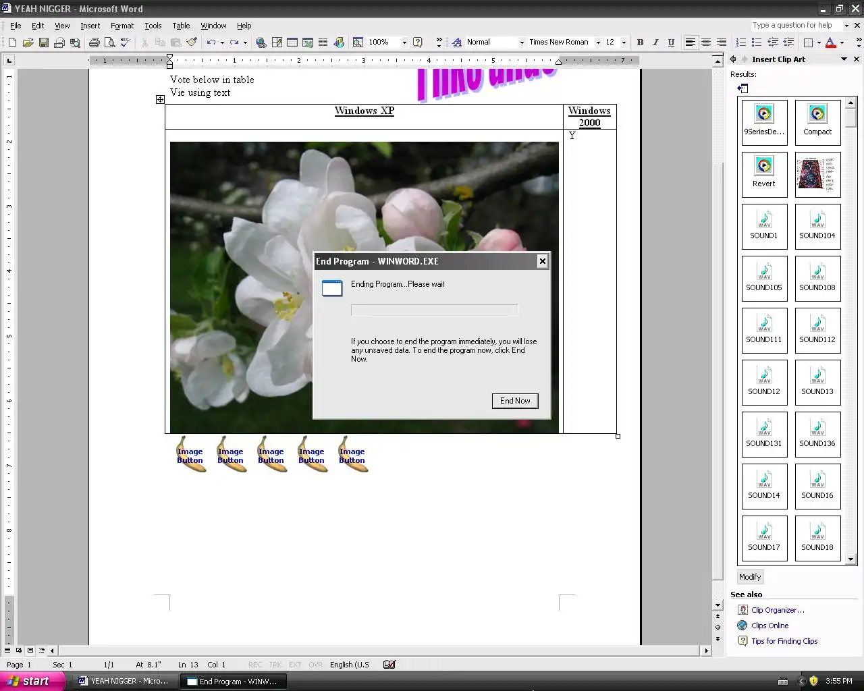Click the Increase Indent icon

point(788,43)
